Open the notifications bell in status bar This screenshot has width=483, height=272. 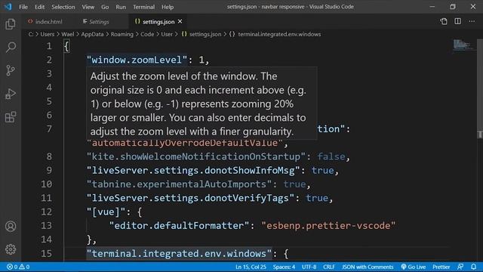(x=473, y=267)
